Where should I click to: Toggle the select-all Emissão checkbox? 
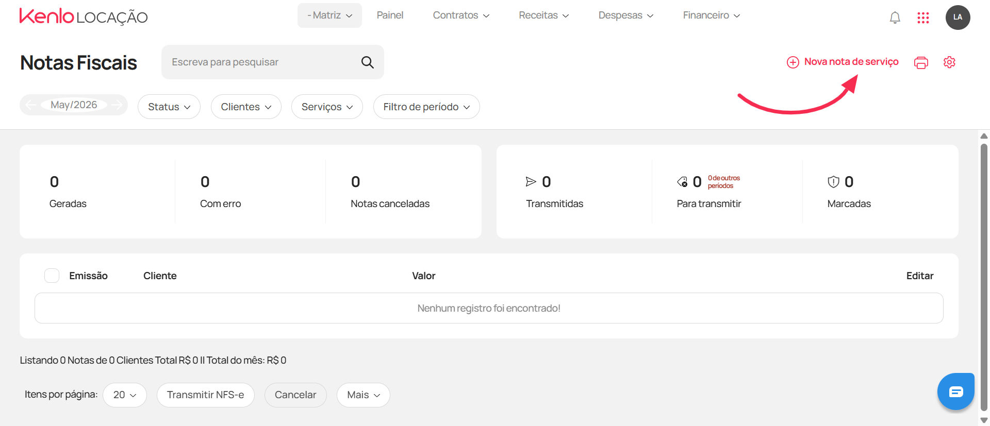point(52,276)
